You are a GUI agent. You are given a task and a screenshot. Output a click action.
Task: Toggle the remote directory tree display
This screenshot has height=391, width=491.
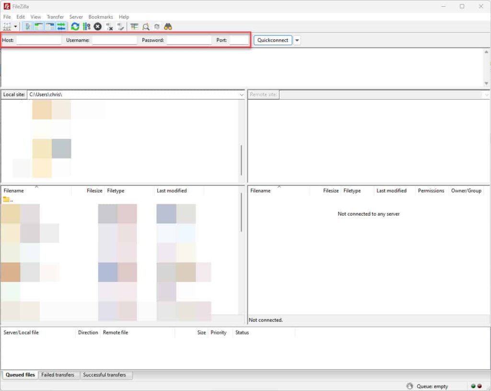pyautogui.click(x=50, y=27)
